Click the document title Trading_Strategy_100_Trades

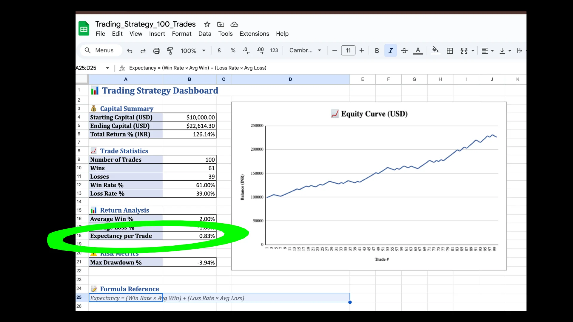[x=145, y=24]
